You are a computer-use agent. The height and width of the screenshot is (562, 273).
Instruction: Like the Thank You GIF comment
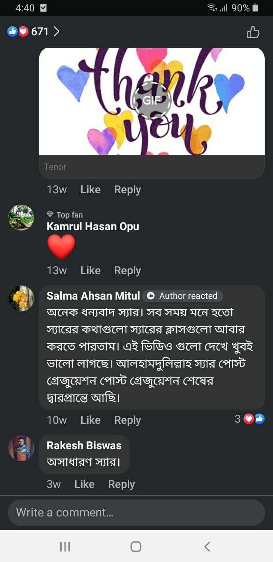(90, 189)
